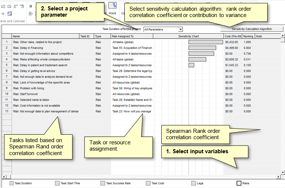Click the Type column header
285x188 pixels.
(102, 36)
